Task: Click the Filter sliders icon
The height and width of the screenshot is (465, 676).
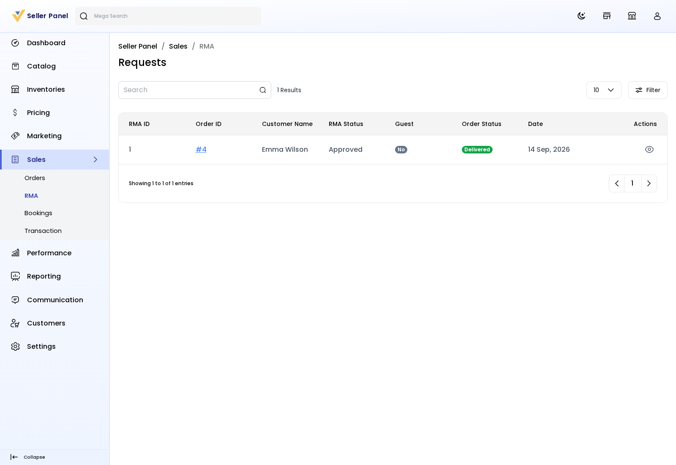Action: (x=639, y=90)
